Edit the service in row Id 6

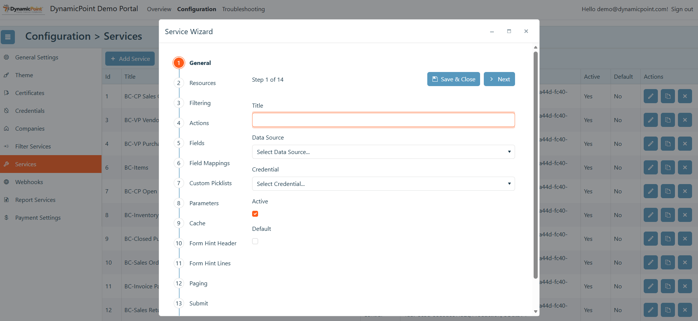click(x=650, y=167)
